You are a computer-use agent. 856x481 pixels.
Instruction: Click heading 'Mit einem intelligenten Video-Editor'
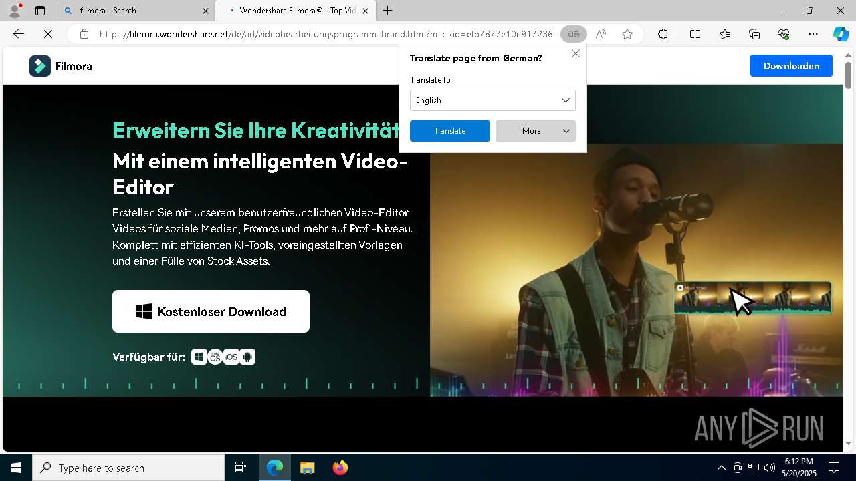point(260,174)
